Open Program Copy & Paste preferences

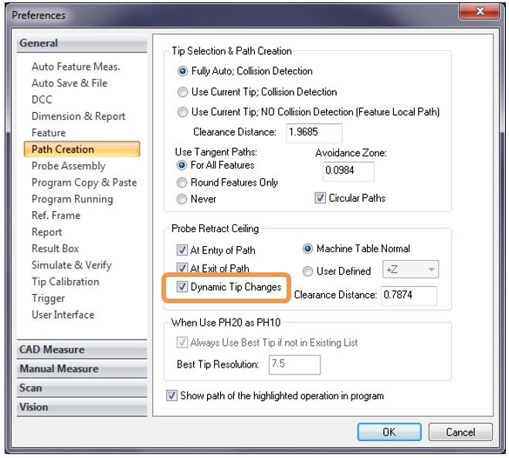[84, 183]
